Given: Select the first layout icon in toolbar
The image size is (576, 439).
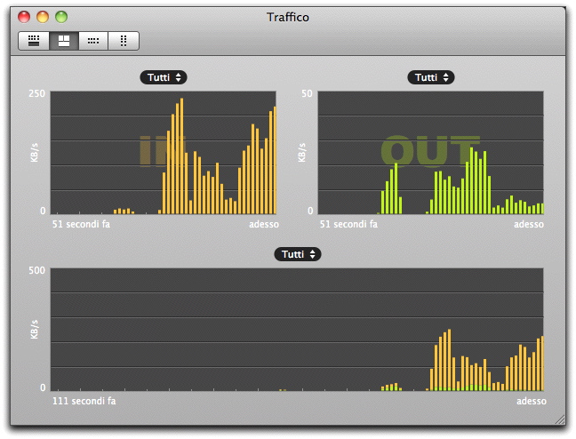Looking at the screenshot, I should pos(34,40).
